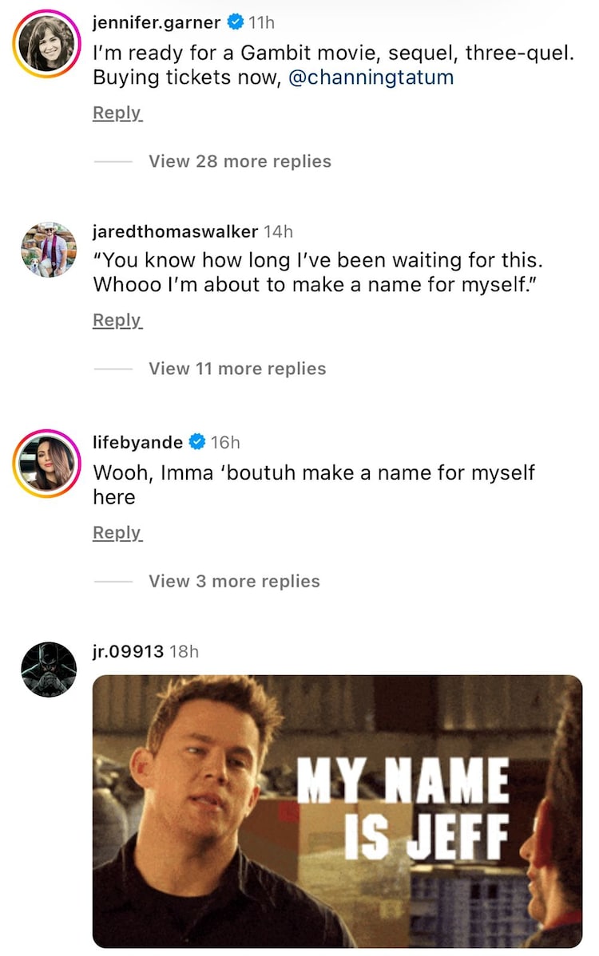The image size is (599, 956).
Task: Reply to jennifer.garner's comment
Action: point(117,113)
